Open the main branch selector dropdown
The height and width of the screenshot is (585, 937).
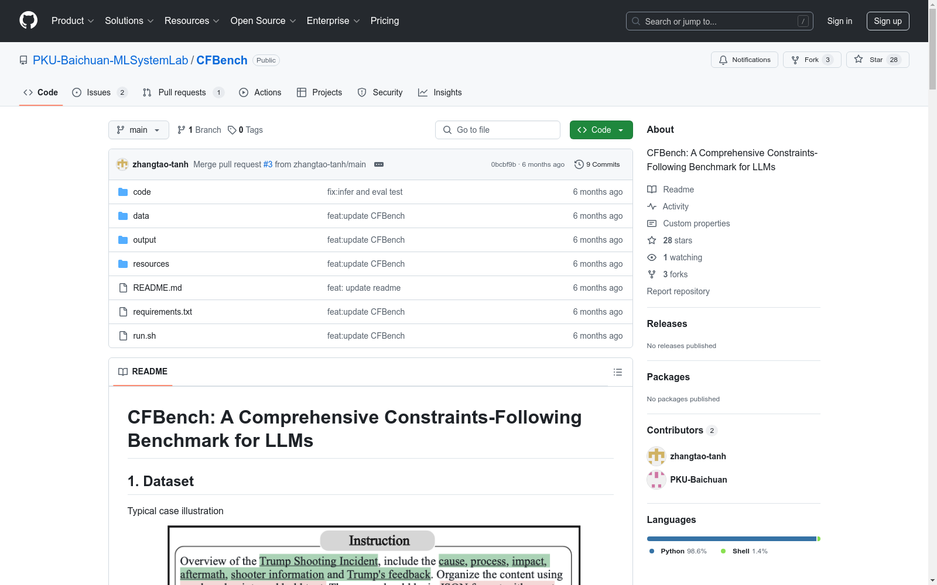(x=139, y=130)
